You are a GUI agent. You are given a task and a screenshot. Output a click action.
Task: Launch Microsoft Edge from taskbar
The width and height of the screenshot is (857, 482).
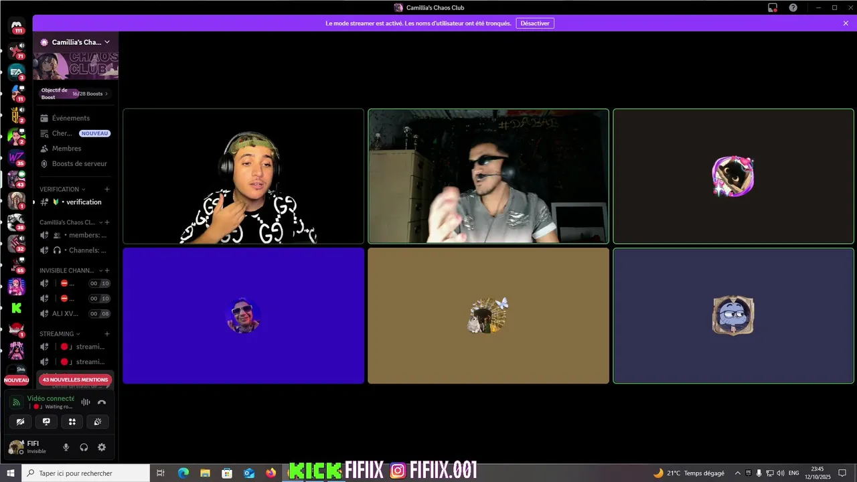coord(183,473)
